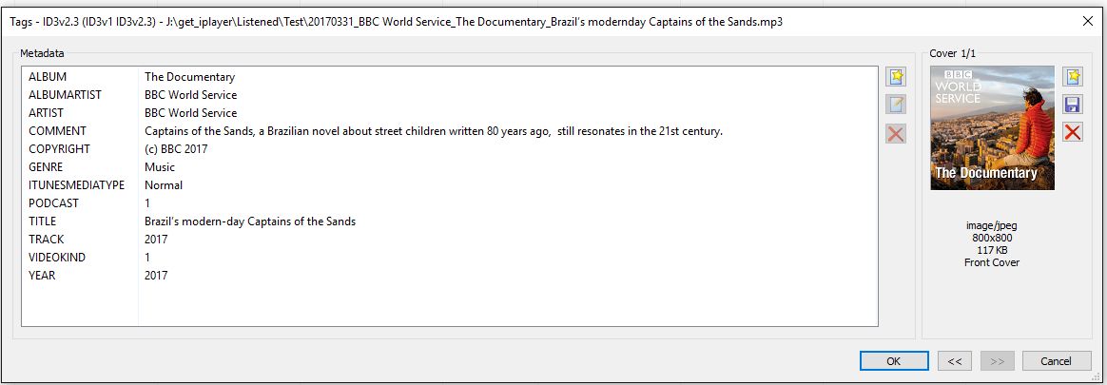Select the TITLE metadata row
The height and width of the screenshot is (385, 1107).
[x=450, y=221]
